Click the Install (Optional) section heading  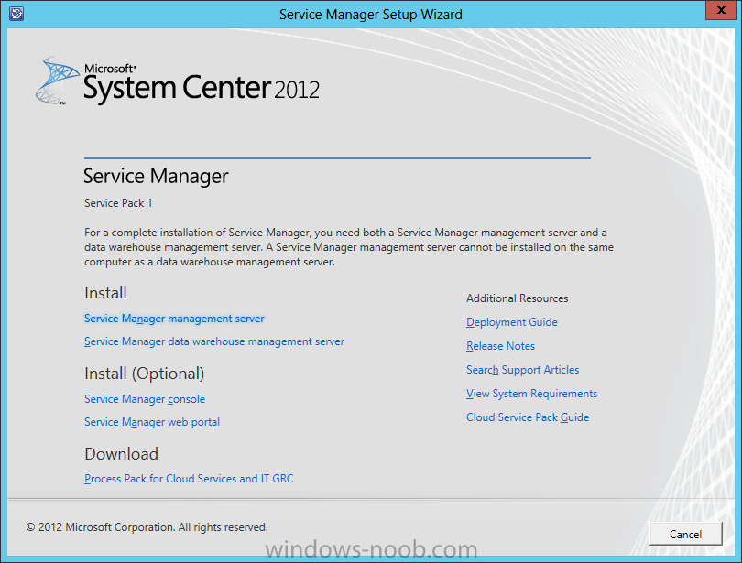point(145,374)
